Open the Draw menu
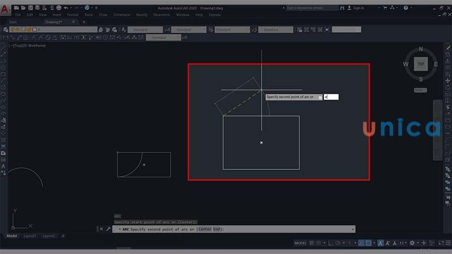Screen dimensions: 452x254 [103, 15]
